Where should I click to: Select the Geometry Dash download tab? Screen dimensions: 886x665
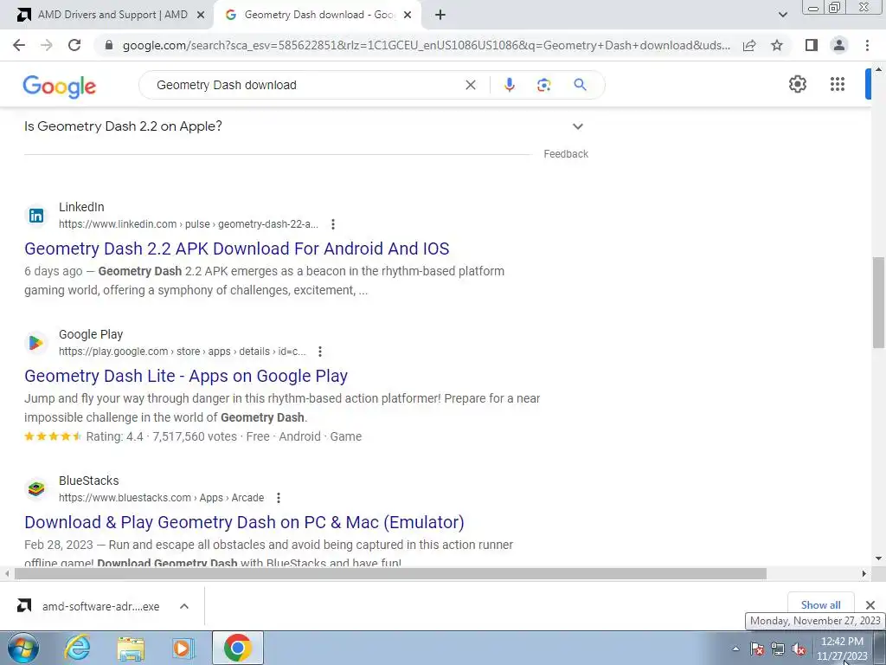coord(318,16)
